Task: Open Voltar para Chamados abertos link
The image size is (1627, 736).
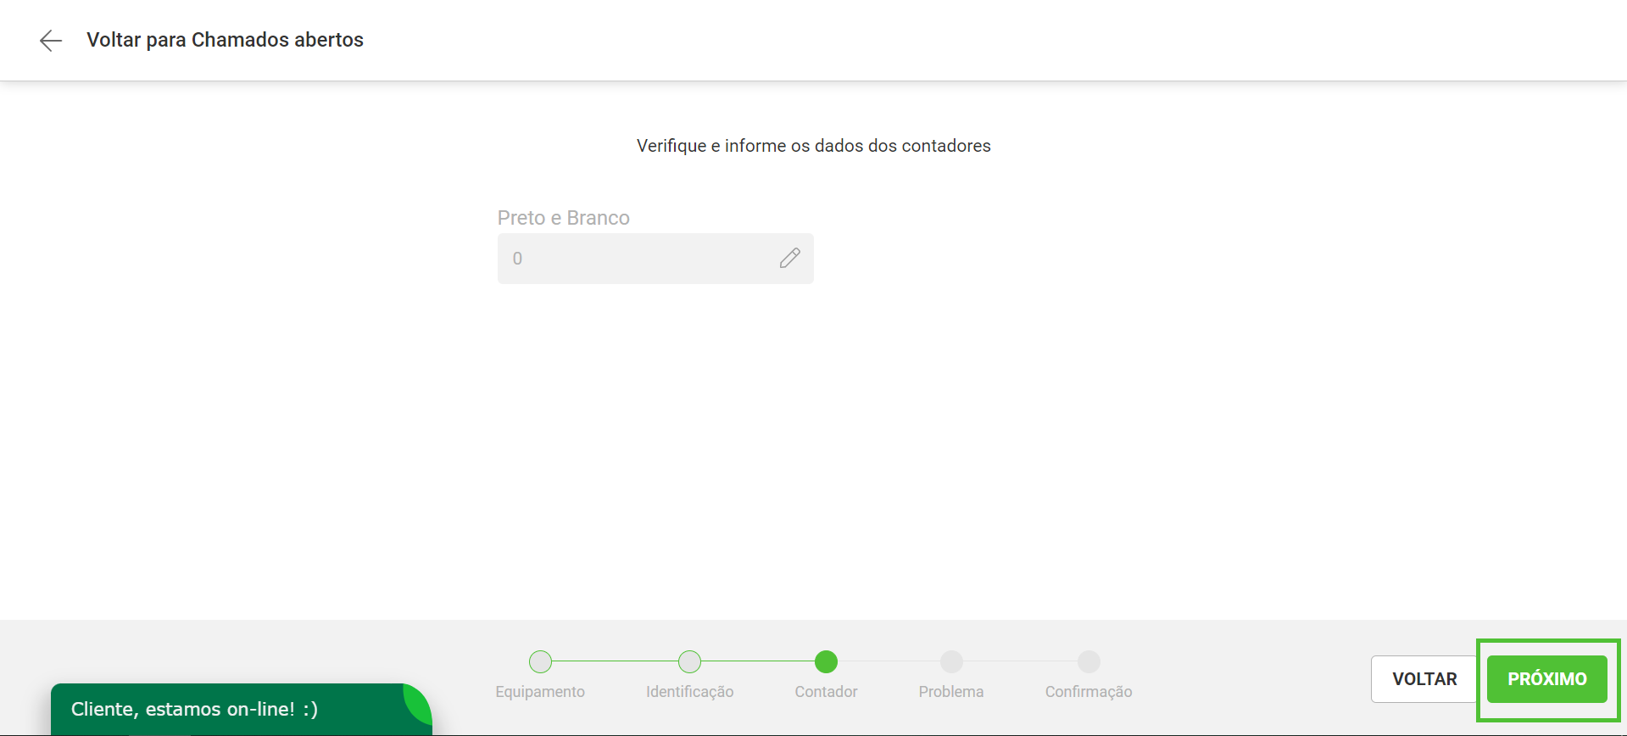Action: (225, 40)
